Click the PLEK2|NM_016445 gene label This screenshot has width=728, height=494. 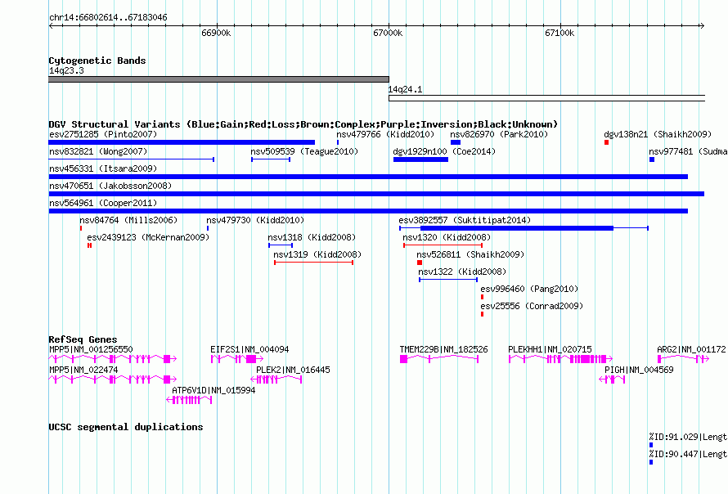[293, 370]
